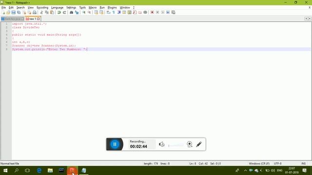The width and height of the screenshot is (312, 175).
Task: Open the Document Map panel icon
Action: [x=129, y=12]
